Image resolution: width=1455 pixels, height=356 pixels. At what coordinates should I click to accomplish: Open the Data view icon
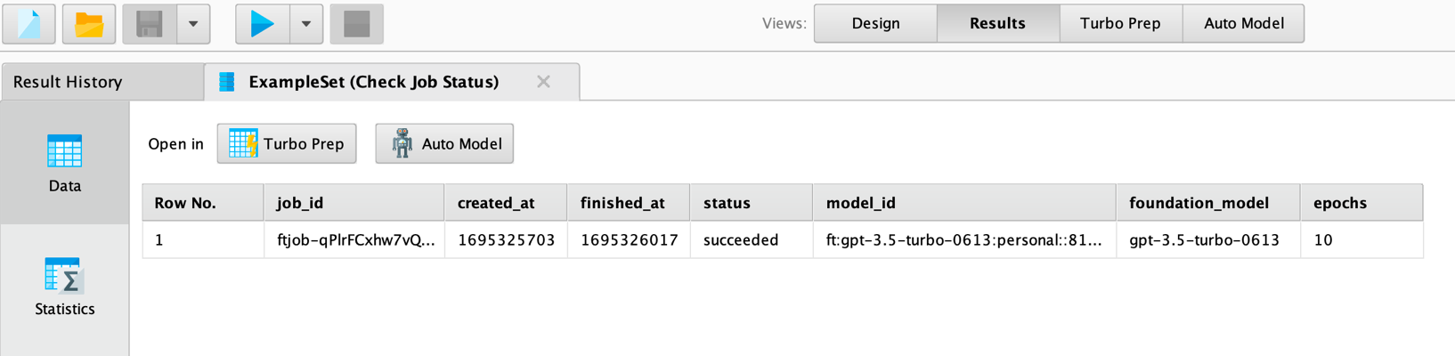coord(64,163)
